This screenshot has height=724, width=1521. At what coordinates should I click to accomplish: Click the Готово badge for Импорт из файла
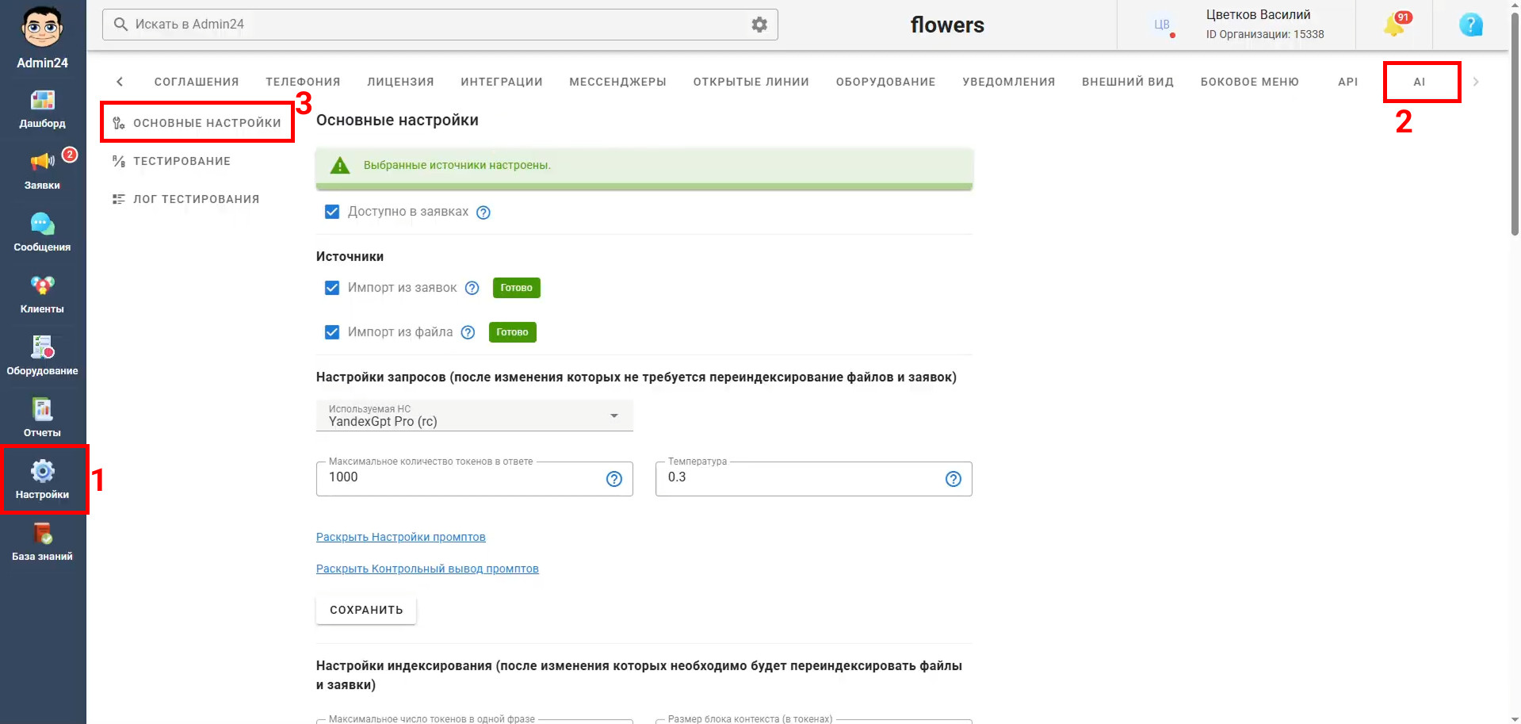pyautogui.click(x=512, y=332)
